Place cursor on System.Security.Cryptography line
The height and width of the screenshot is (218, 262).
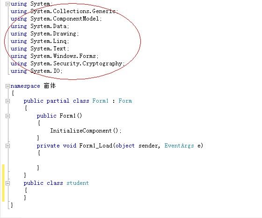pyautogui.click(x=68, y=63)
